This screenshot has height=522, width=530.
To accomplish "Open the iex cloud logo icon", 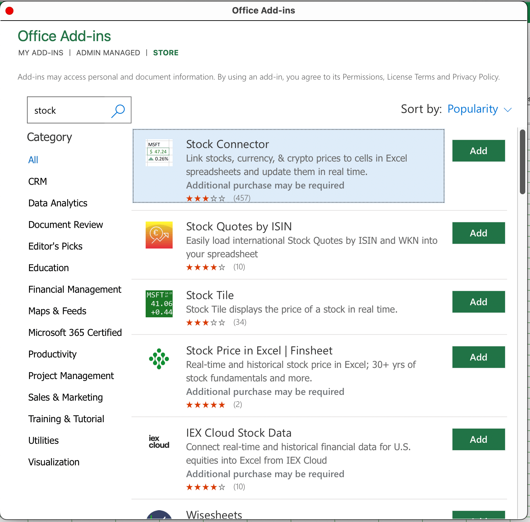I will (159, 442).
